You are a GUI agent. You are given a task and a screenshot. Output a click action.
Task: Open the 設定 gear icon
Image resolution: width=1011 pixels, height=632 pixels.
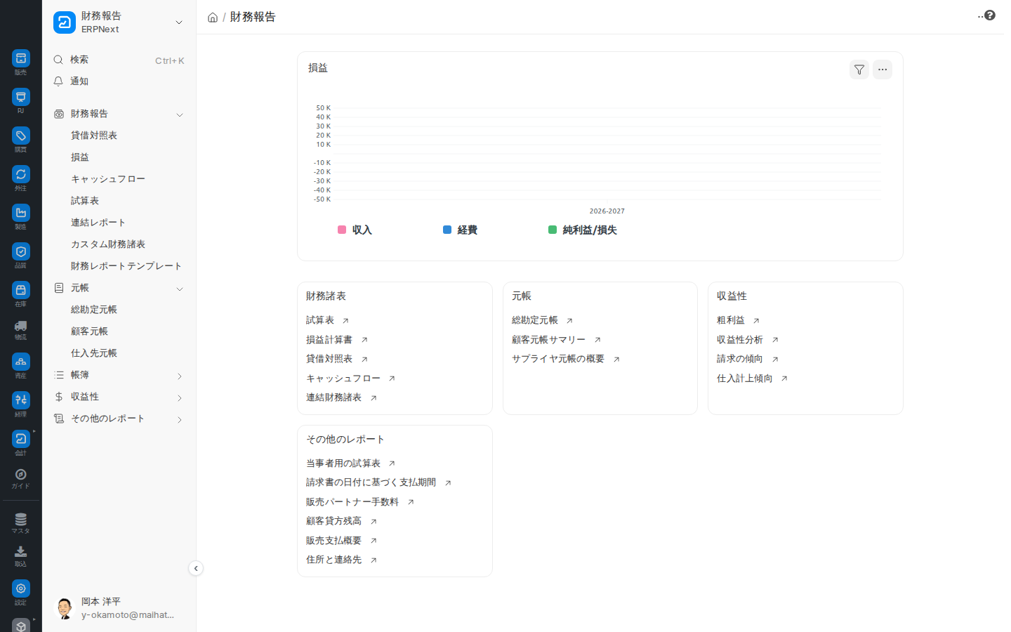[21, 588]
